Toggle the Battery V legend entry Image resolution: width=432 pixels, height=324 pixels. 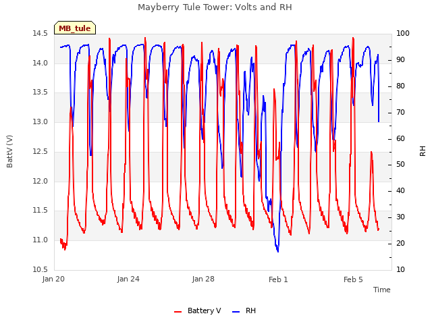point(197,310)
